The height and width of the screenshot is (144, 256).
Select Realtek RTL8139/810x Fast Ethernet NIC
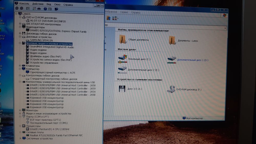(56, 135)
